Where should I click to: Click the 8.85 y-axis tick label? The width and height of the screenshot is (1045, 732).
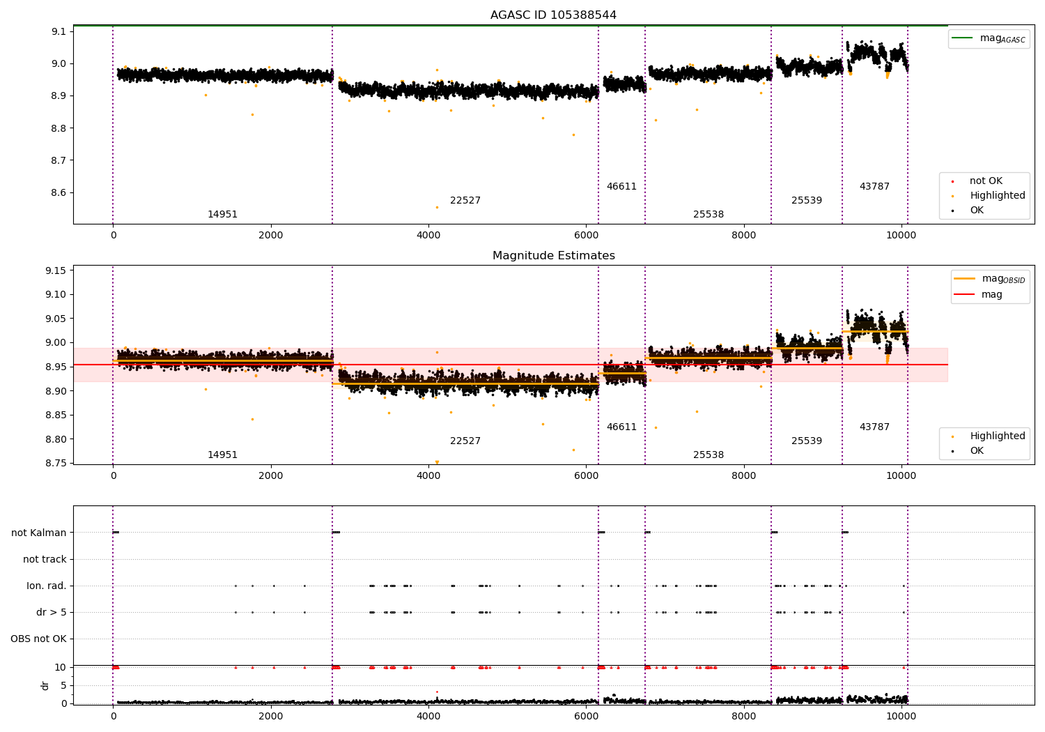(56, 415)
